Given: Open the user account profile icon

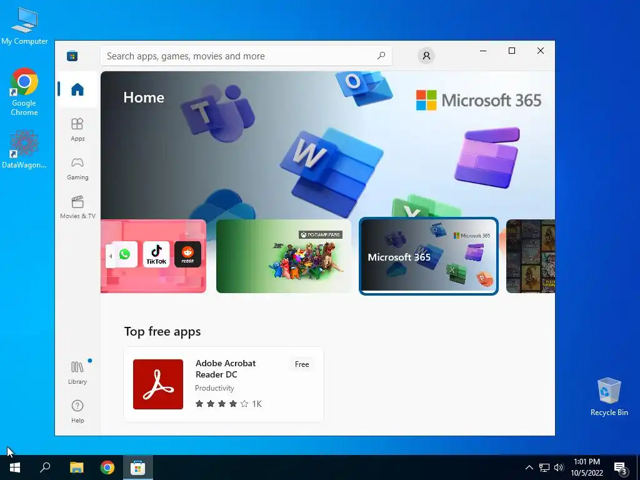Looking at the screenshot, I should (426, 56).
